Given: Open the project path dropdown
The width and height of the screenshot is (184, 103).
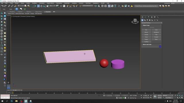Looking at the screenshot, I should 146,6.
